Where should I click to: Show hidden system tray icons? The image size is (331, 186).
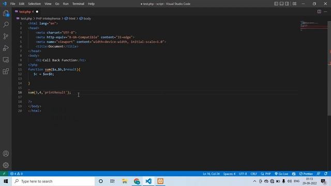[254, 181]
